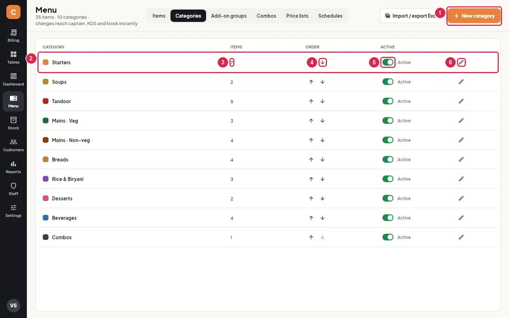Edit the Breads category with pencil
The height and width of the screenshot is (318, 509).
click(461, 159)
